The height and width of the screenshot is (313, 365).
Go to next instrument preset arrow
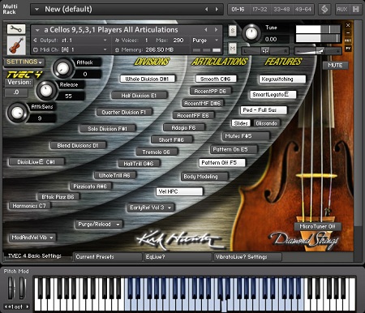tap(216, 30)
